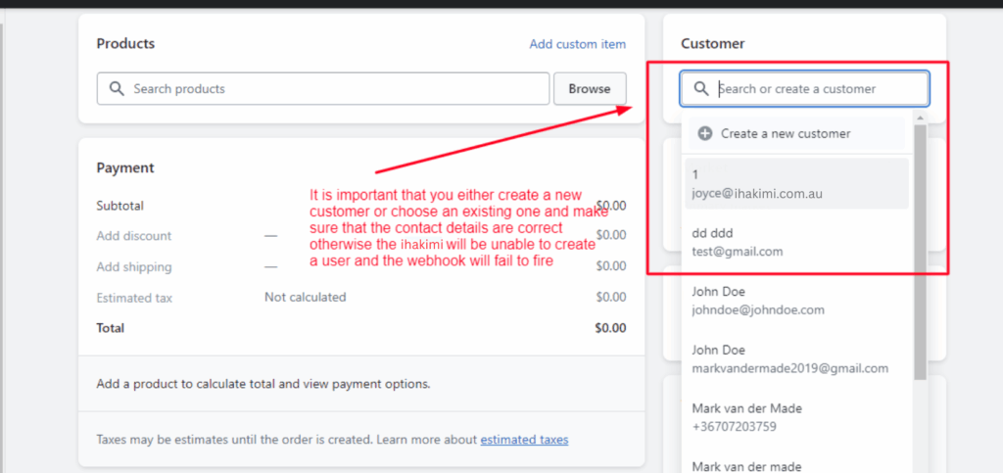The height and width of the screenshot is (473, 1003).
Task: Open the Add custom item link
Action: tap(577, 44)
